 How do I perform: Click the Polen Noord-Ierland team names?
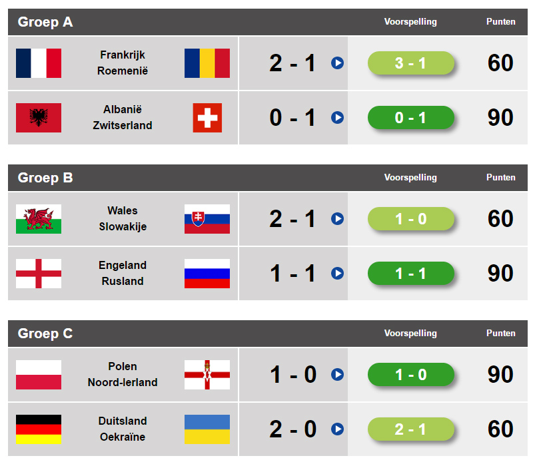(x=123, y=375)
